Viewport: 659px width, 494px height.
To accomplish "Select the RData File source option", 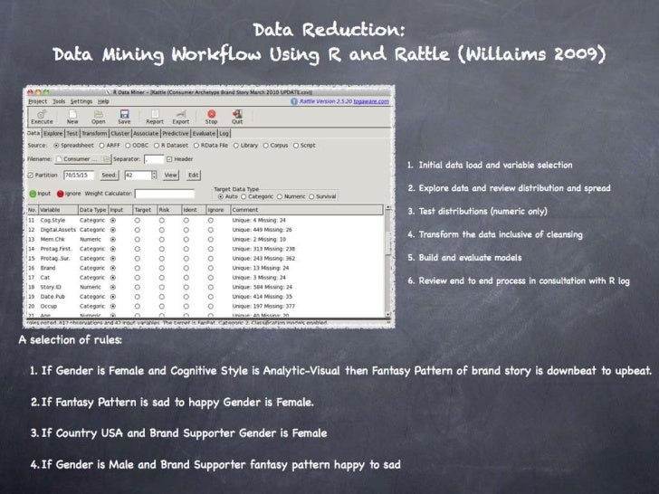I will [196, 146].
